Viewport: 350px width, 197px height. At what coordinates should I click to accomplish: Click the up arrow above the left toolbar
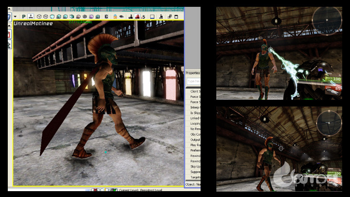coord(9,9)
